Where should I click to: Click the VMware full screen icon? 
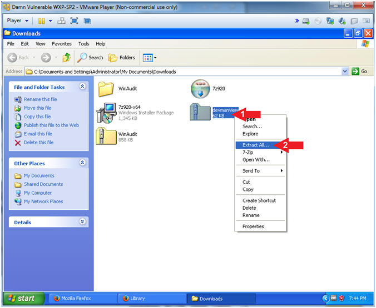[x=75, y=21]
